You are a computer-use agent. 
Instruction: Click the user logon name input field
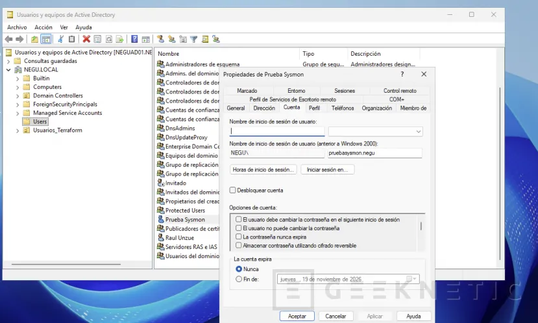pyautogui.click(x=277, y=131)
